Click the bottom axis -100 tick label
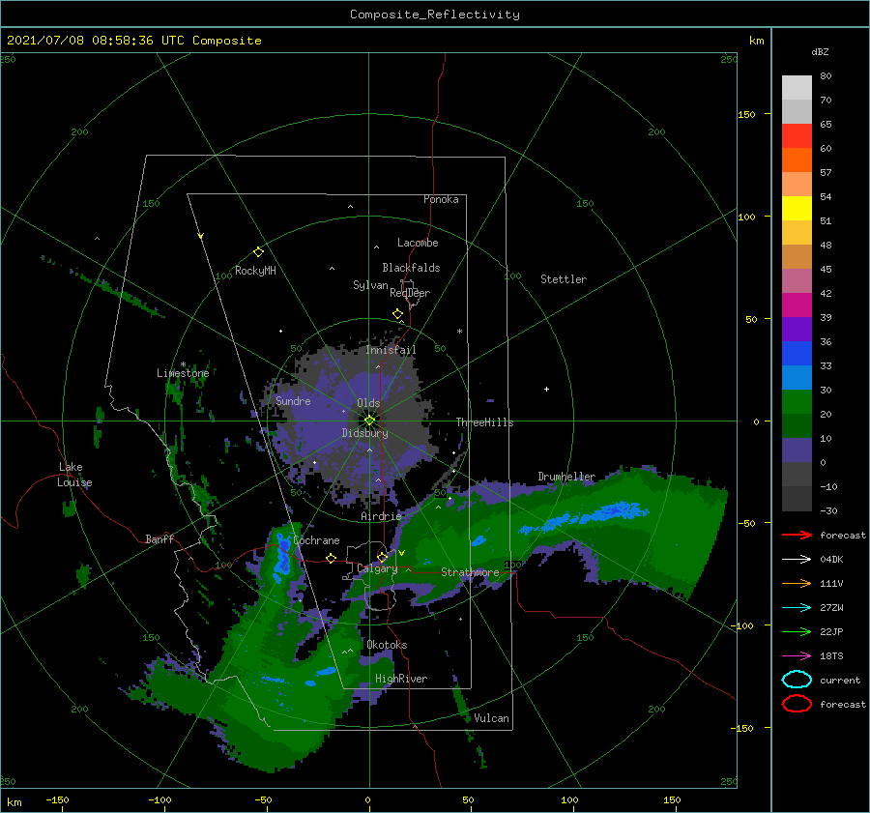This screenshot has width=870, height=813. pyautogui.click(x=159, y=799)
